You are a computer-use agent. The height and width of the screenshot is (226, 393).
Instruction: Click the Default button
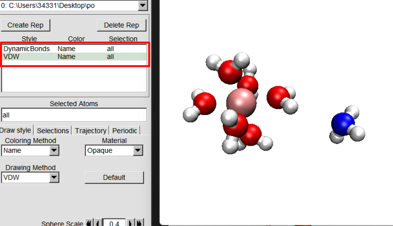tap(114, 178)
